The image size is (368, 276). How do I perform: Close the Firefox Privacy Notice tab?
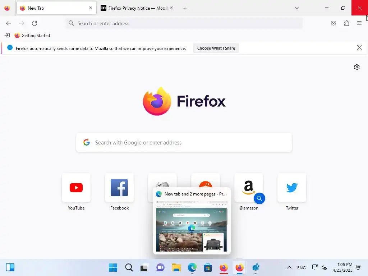pos(171,8)
